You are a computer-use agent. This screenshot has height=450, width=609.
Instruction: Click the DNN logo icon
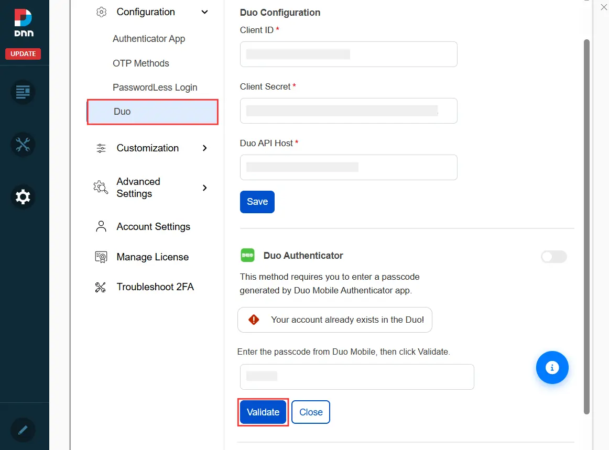[23, 23]
